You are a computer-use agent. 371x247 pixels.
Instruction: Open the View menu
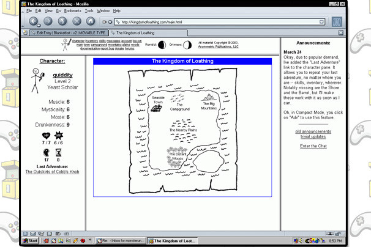click(x=48, y=11)
